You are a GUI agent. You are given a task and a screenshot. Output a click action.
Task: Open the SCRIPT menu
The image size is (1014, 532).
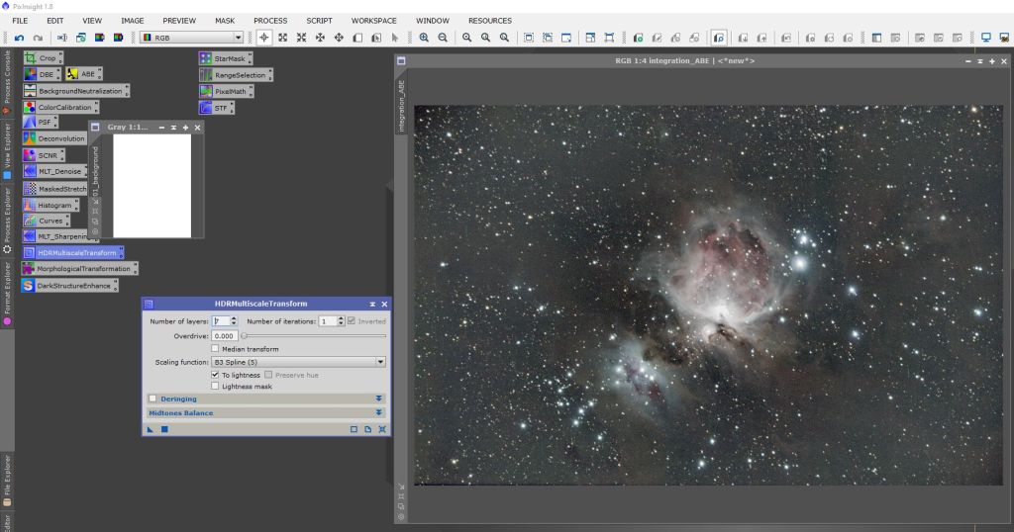click(x=319, y=20)
